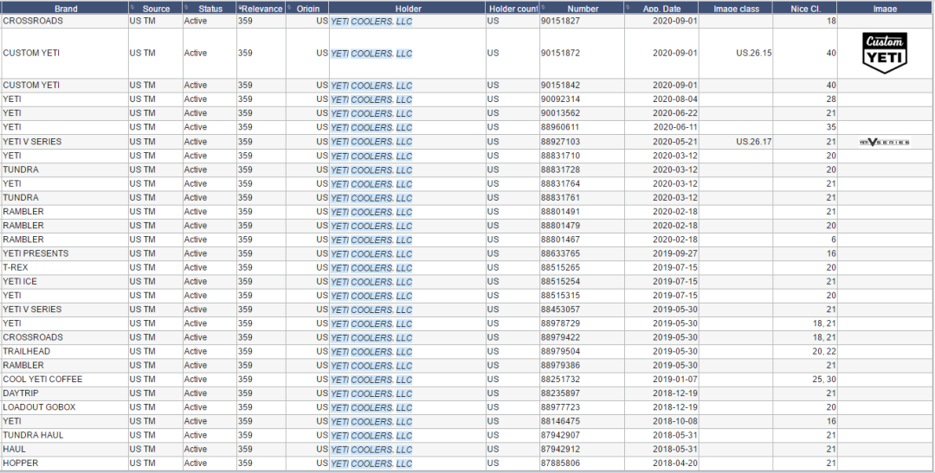This screenshot has width=935, height=473.
Task: Click trademark number 90151872
Action: [x=560, y=53]
